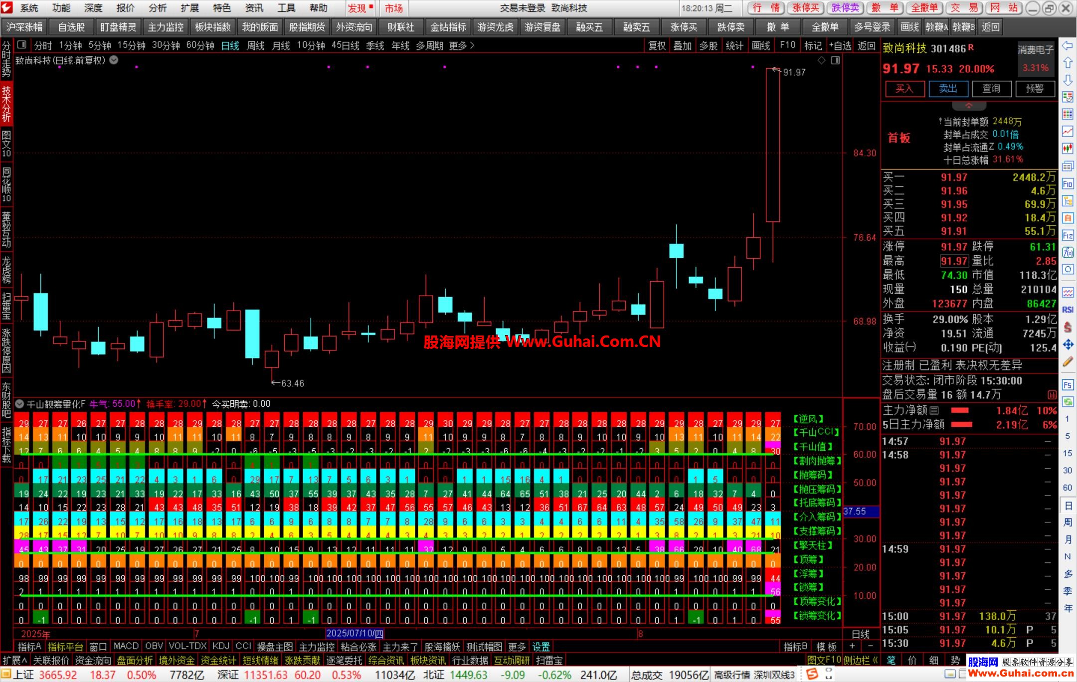Click the 预警 alert button
Viewport: 1077px width, 682px height.
(1035, 89)
